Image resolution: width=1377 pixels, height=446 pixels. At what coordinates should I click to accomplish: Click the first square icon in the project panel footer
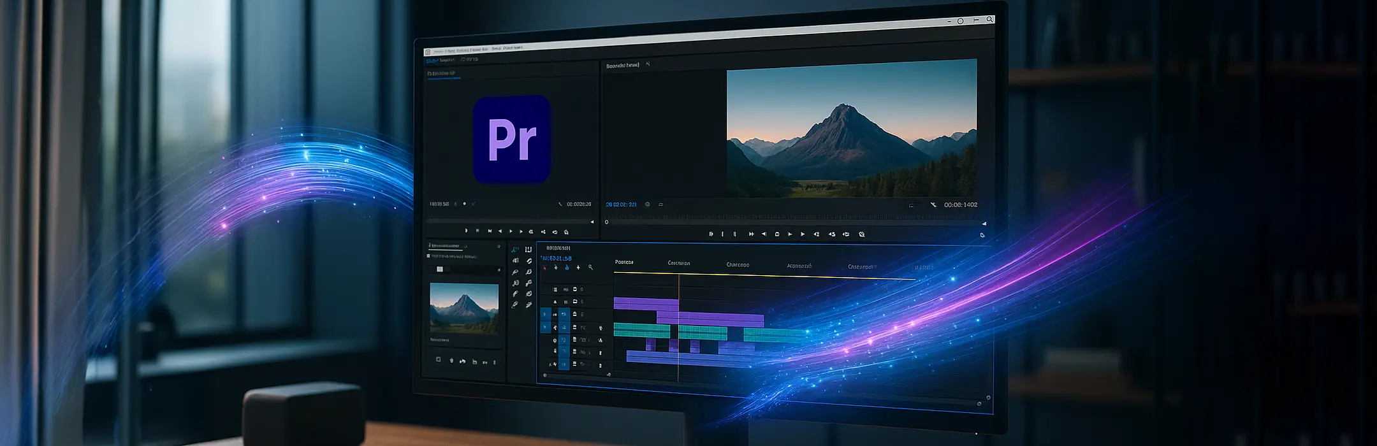(x=438, y=360)
